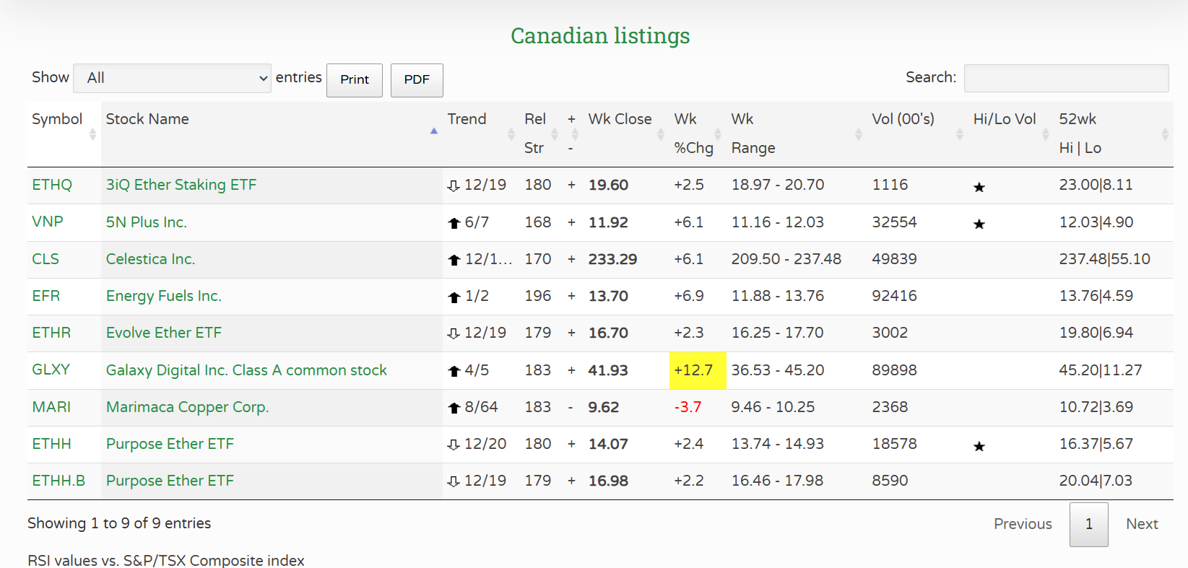Click the up trend arrow in GLXY row
Image resolution: width=1188 pixels, height=568 pixels.
[x=454, y=371]
